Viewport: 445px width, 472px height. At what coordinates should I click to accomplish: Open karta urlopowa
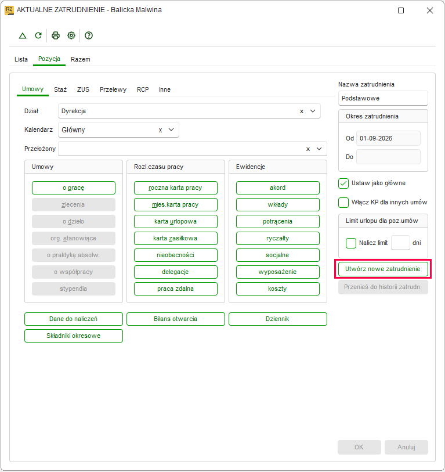pos(175,222)
